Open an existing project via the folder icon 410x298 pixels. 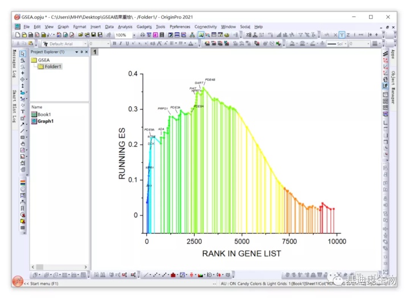point(80,35)
